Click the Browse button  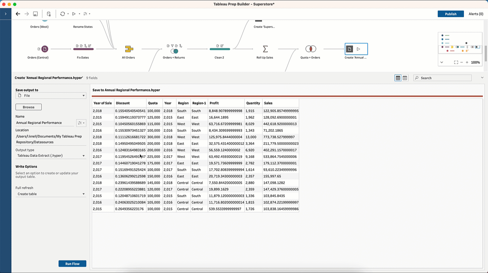click(29, 107)
